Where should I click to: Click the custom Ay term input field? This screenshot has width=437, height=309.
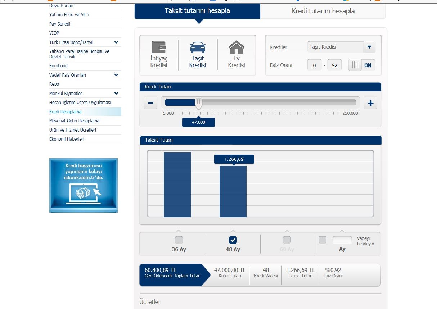342,240
